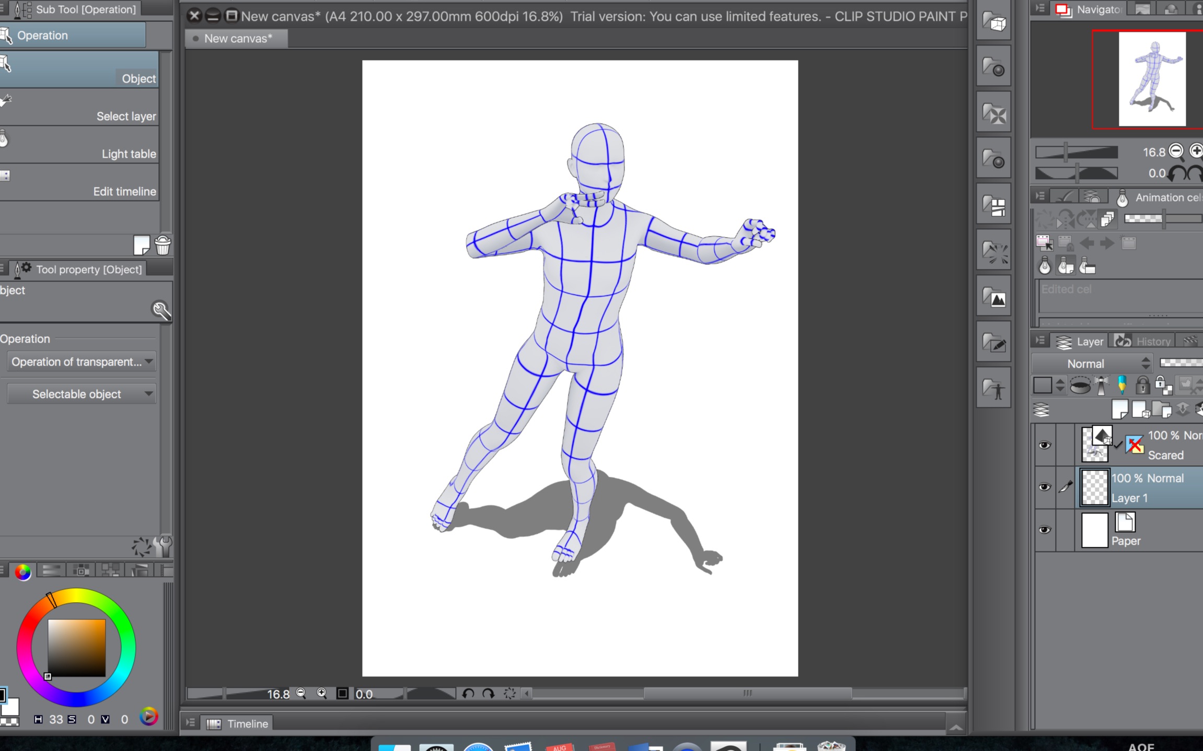This screenshot has width=1203, height=751.
Task: Click the orange color square picker
Action: coord(77,648)
